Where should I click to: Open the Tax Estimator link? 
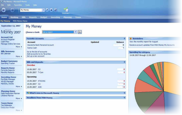pos(6,105)
